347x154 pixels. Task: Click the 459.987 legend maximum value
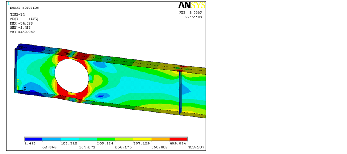tap(195, 147)
